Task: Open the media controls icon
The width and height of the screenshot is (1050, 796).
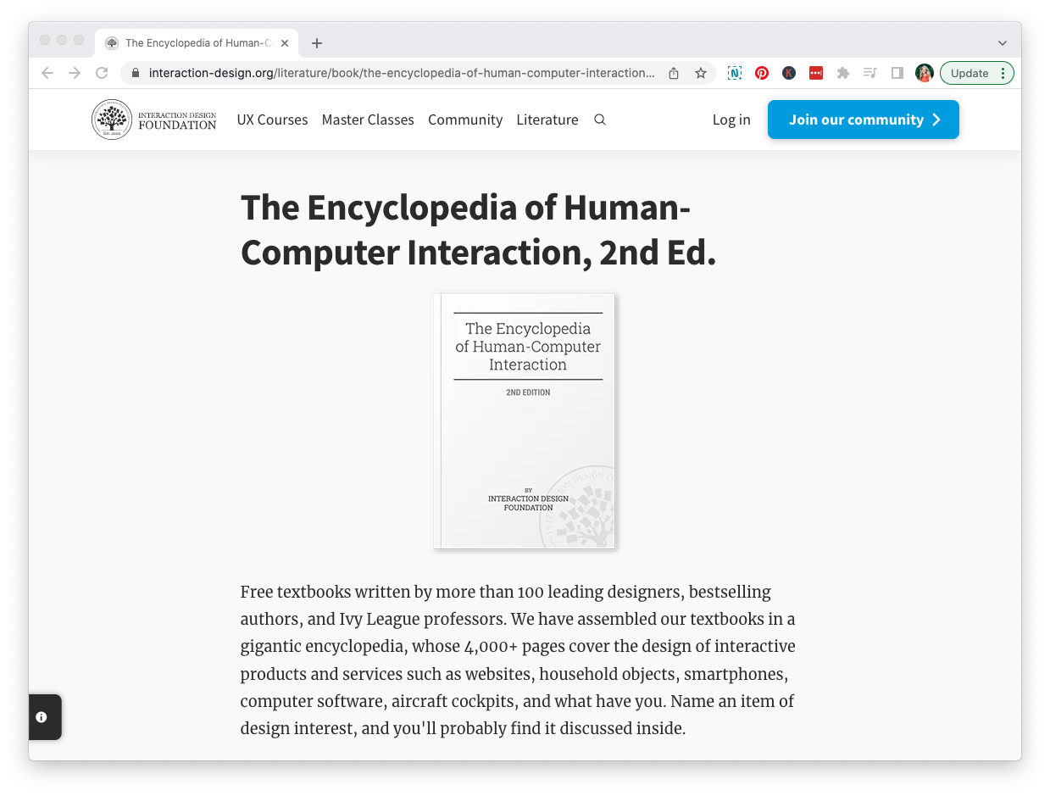Action: [x=869, y=73]
